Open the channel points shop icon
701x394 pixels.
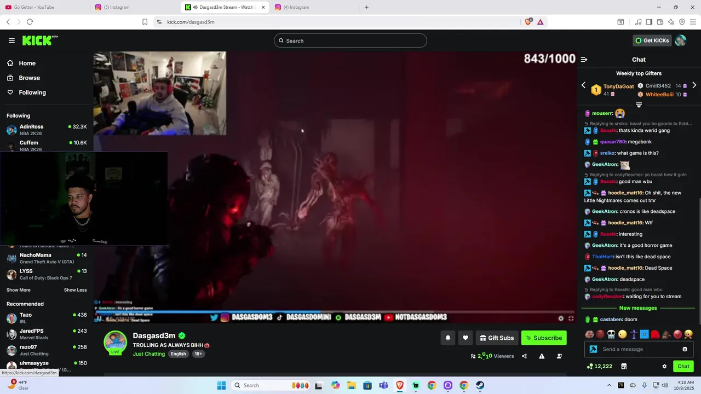(x=623, y=367)
